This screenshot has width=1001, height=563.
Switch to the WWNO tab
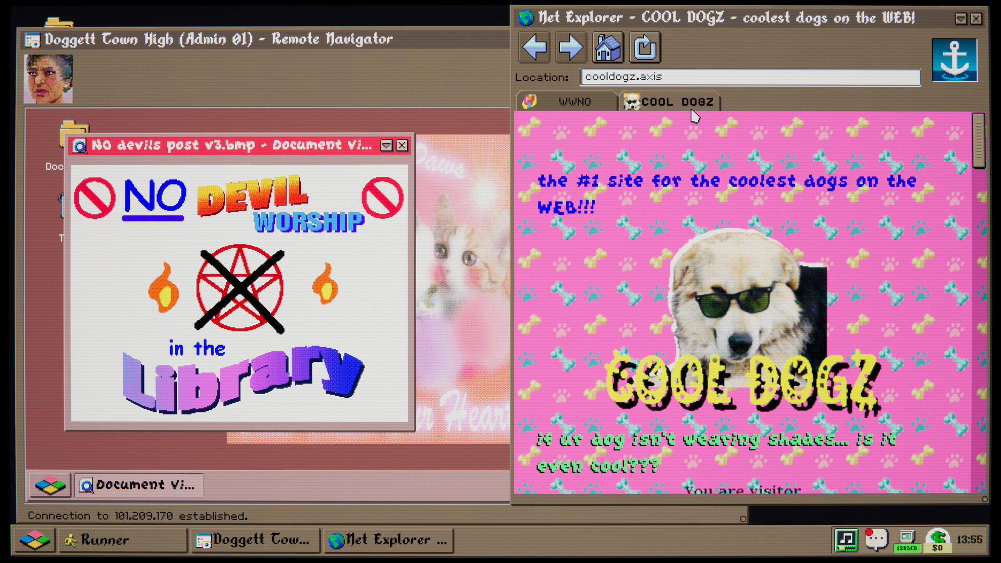click(566, 101)
